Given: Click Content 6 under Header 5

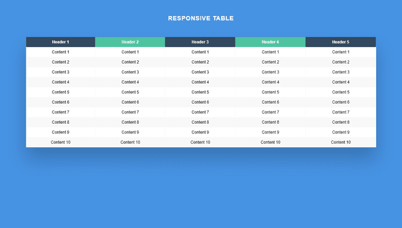Looking at the screenshot, I should [341, 102].
